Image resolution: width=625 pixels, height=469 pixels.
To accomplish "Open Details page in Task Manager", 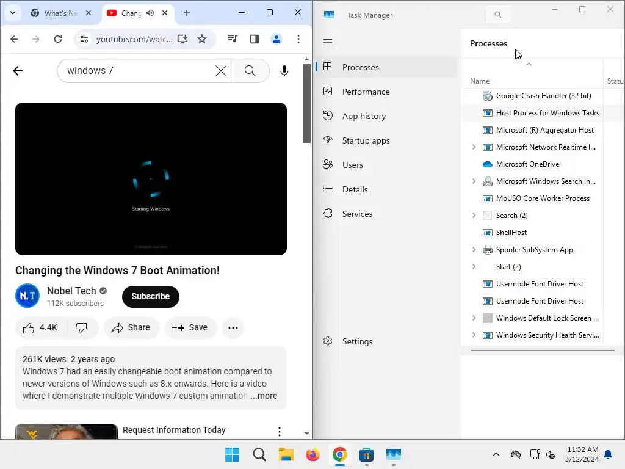I will (x=386, y=189).
